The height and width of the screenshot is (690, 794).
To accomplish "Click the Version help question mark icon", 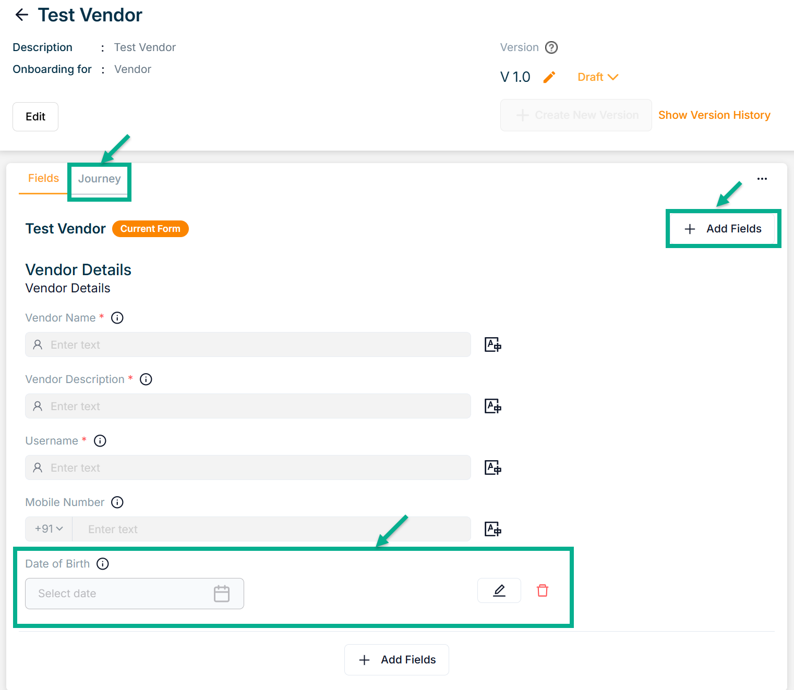I will pos(551,47).
